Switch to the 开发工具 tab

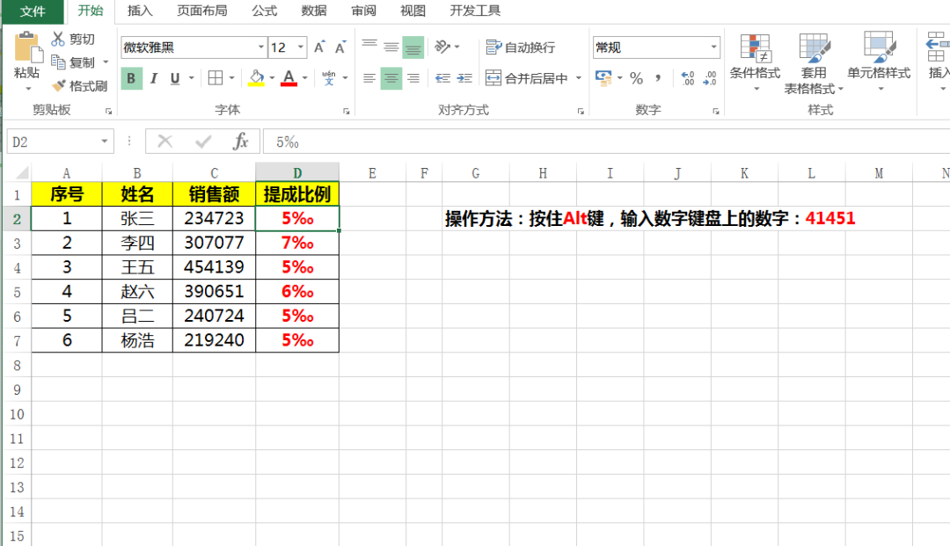point(475,11)
